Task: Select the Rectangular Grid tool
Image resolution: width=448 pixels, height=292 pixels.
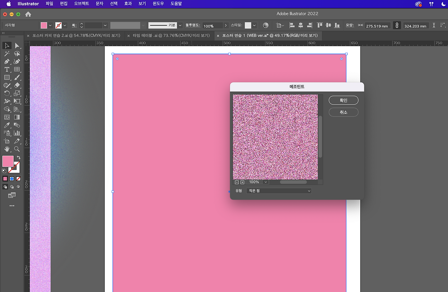Action: (x=17, y=69)
